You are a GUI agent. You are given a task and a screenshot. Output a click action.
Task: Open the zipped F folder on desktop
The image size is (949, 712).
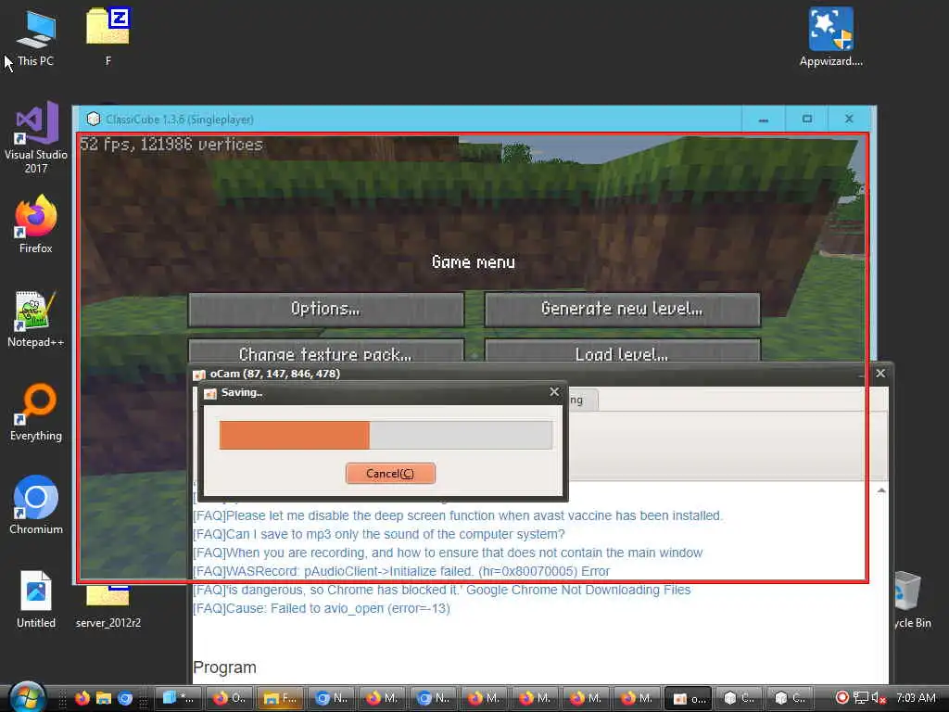click(108, 36)
